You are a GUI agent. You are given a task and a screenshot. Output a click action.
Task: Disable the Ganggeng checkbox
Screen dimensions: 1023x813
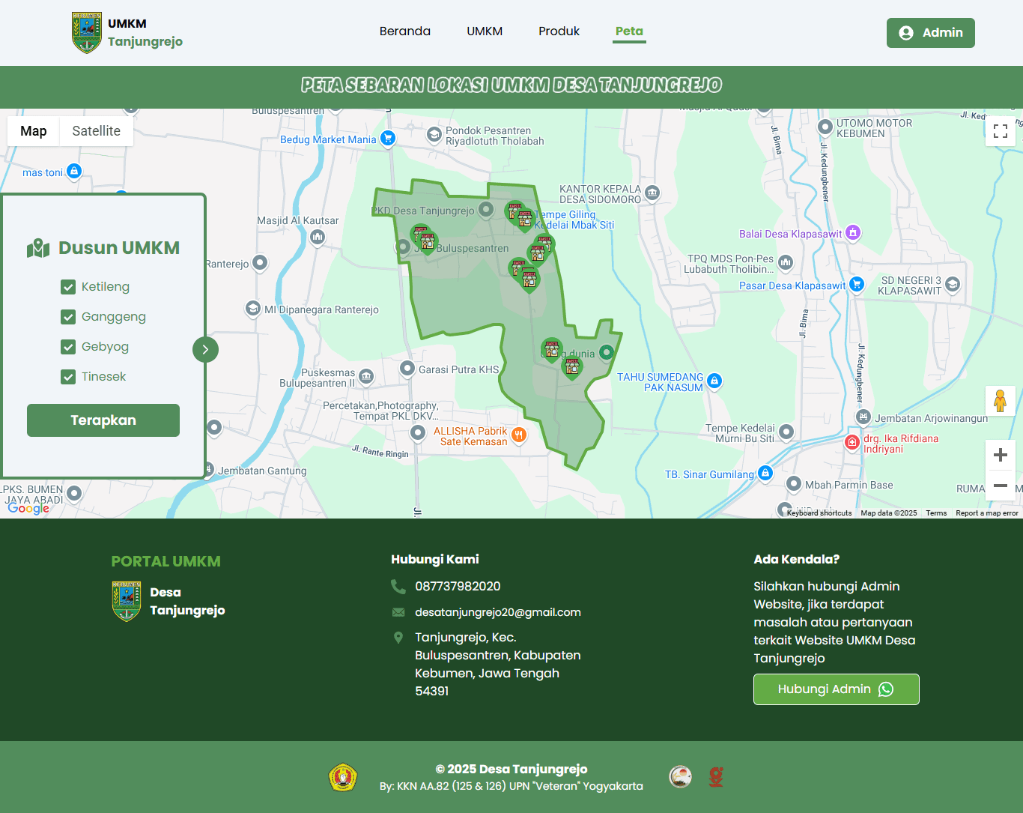[68, 316]
